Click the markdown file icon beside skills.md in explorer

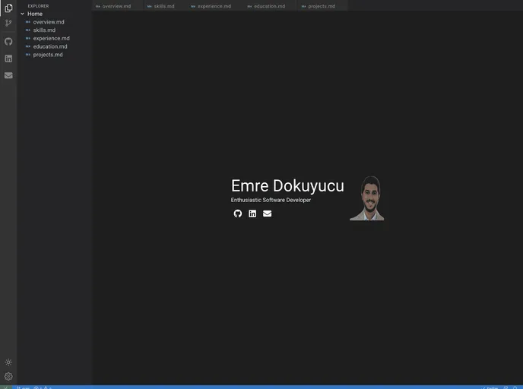[x=28, y=30]
